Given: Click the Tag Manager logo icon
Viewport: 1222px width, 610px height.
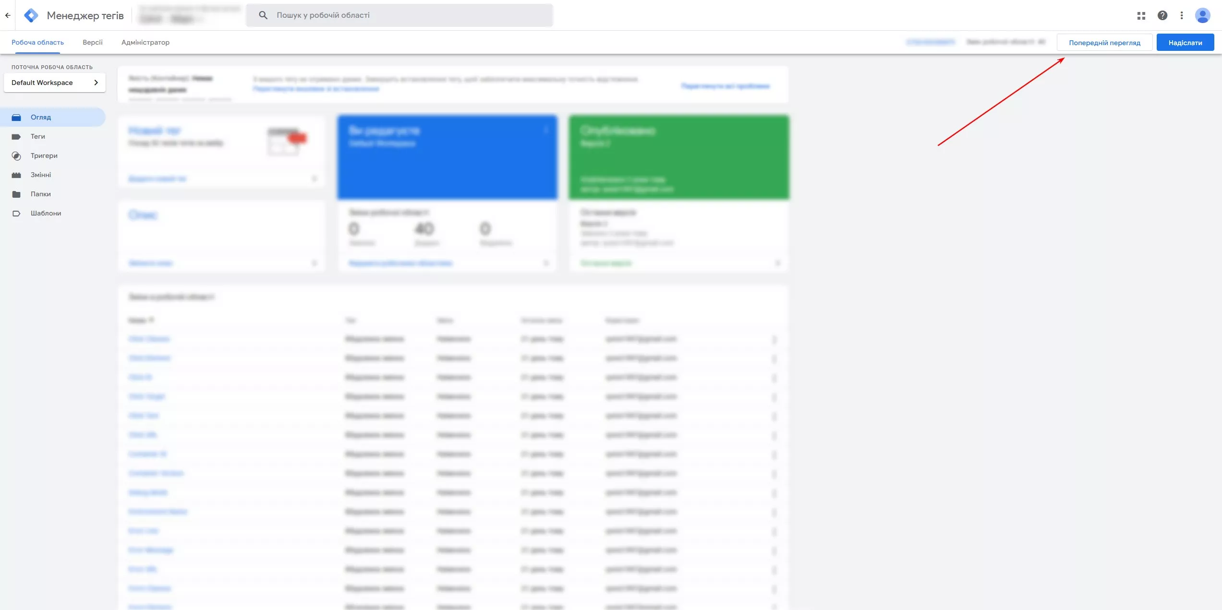Looking at the screenshot, I should (x=31, y=15).
